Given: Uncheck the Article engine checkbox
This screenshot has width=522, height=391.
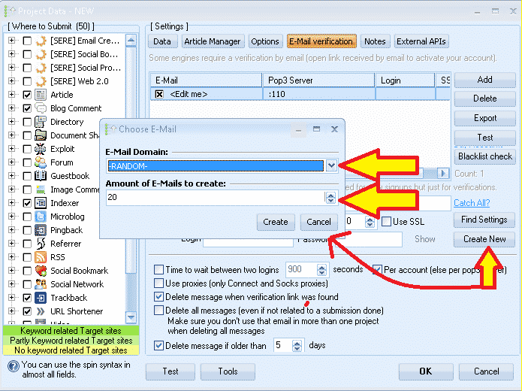Looking at the screenshot, I should coord(27,95).
